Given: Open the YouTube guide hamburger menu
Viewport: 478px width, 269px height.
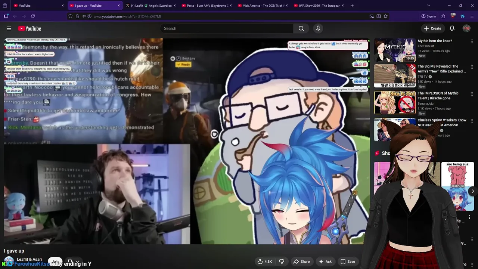Looking at the screenshot, I should (x=9, y=28).
